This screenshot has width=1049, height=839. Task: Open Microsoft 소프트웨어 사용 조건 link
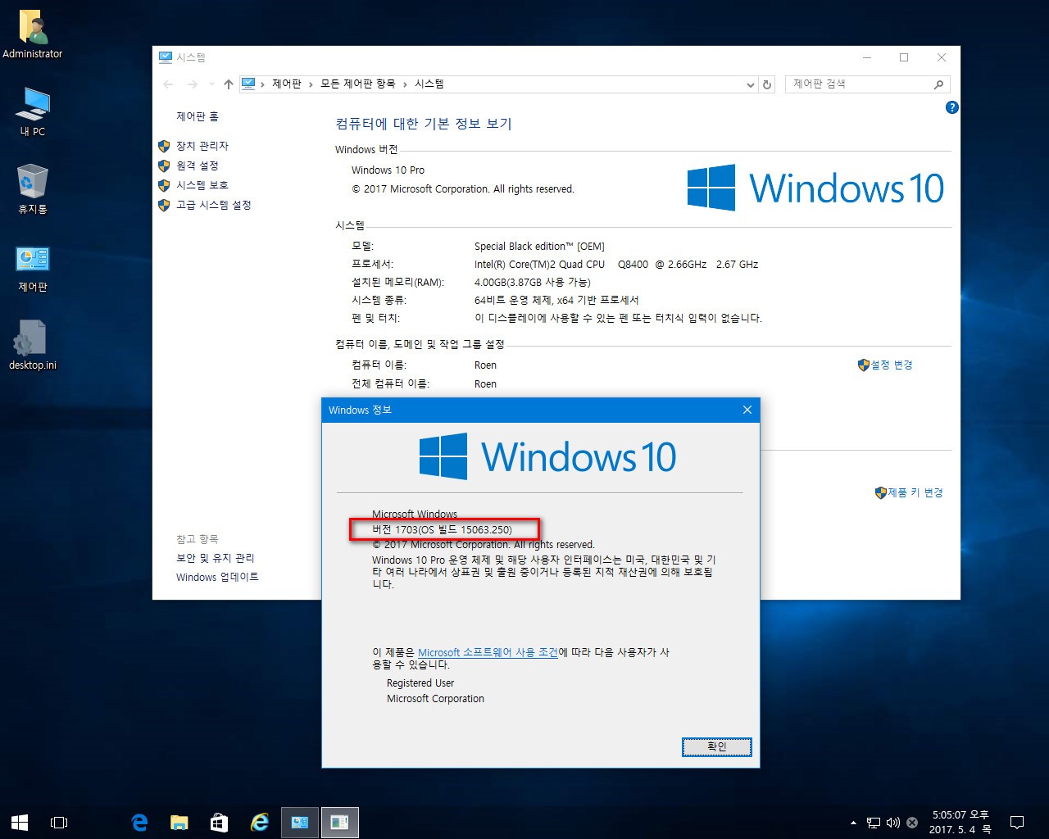(488, 652)
